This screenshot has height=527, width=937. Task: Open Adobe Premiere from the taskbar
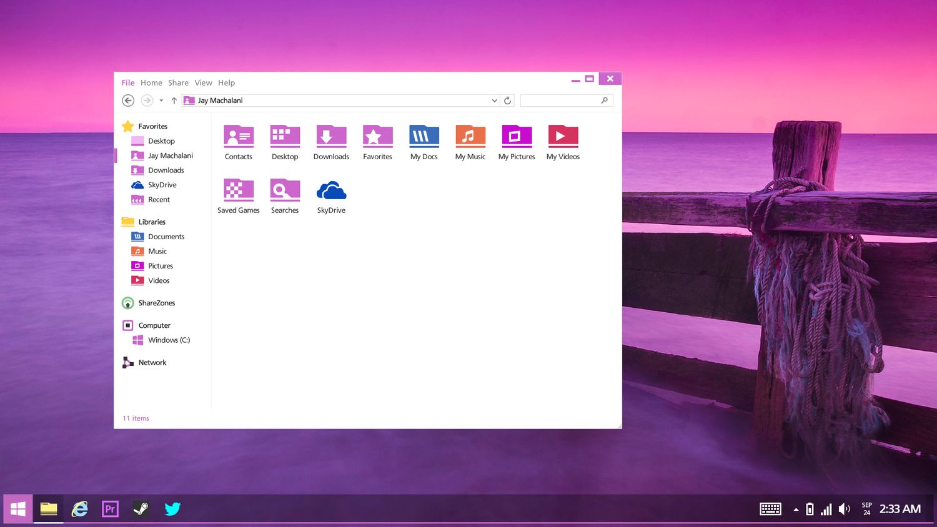(110, 509)
